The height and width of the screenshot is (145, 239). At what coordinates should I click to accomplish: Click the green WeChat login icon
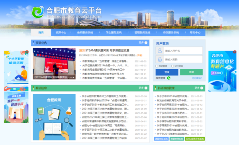pos(168,78)
